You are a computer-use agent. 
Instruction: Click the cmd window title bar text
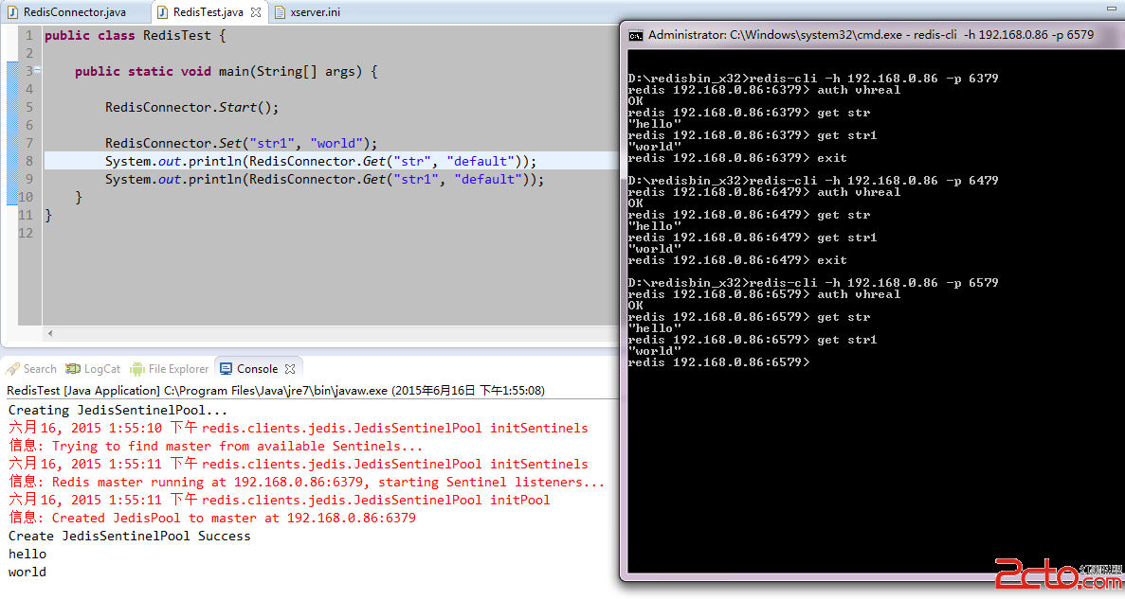[871, 34]
